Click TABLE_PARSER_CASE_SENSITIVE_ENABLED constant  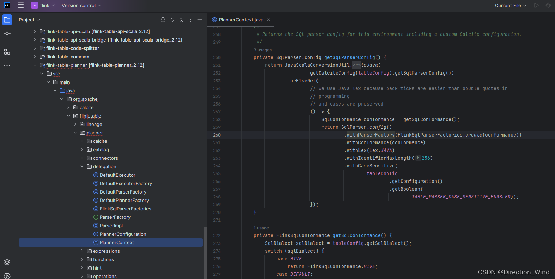coord(461,197)
